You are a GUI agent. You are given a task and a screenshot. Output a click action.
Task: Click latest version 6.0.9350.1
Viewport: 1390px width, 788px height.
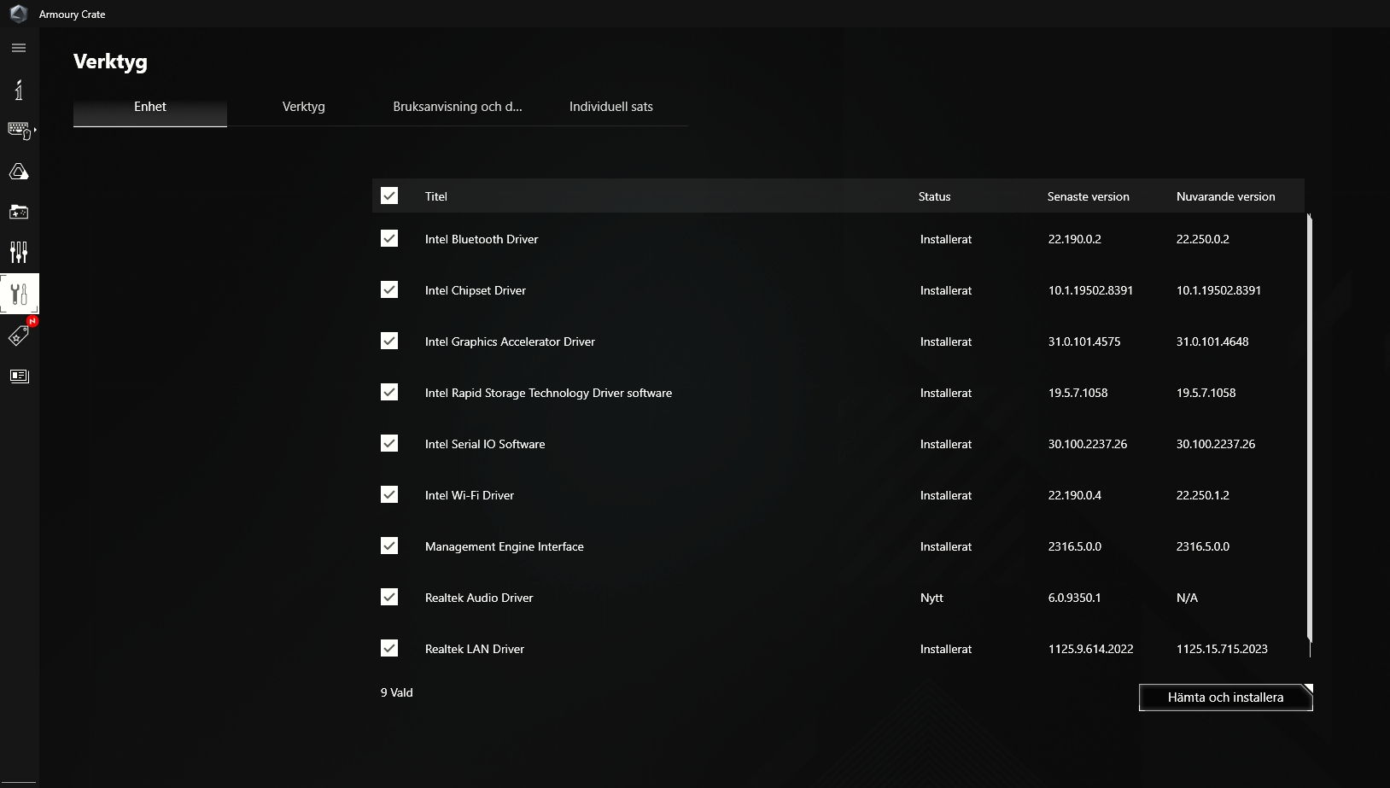coord(1074,598)
